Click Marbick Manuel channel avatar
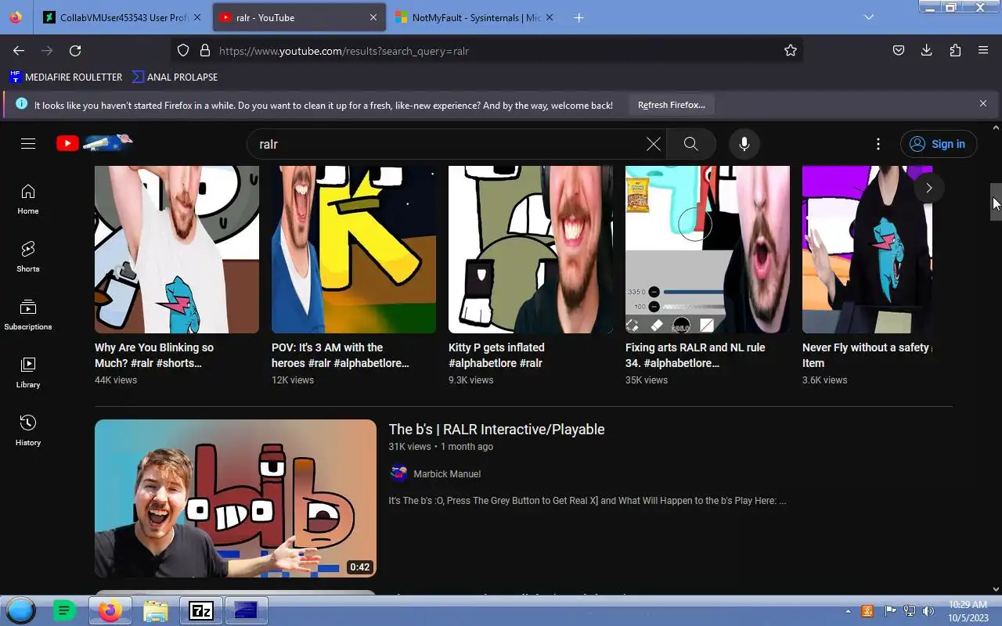The image size is (1002, 626). coord(398,473)
